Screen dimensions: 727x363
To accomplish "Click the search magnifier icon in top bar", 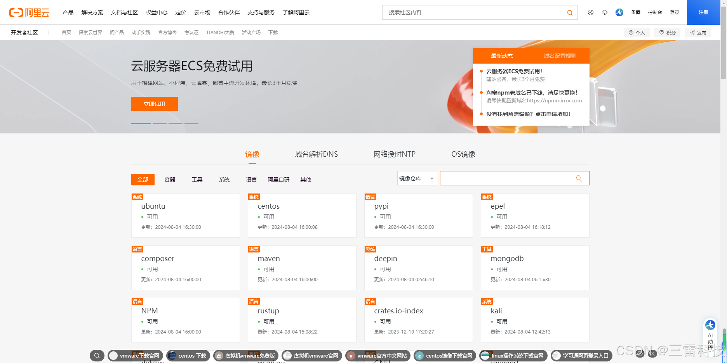I will [x=570, y=12].
